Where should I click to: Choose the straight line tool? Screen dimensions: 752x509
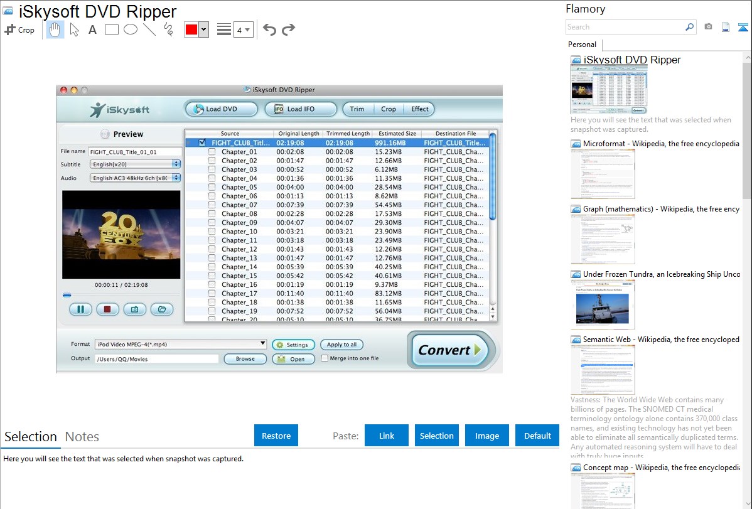[x=149, y=29]
